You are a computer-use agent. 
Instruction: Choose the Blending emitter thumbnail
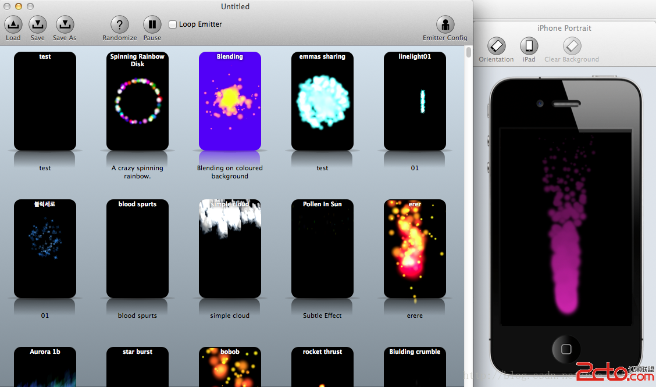tap(230, 101)
